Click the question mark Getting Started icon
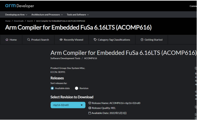The height and width of the screenshot is (120, 197). (x=142, y=40)
